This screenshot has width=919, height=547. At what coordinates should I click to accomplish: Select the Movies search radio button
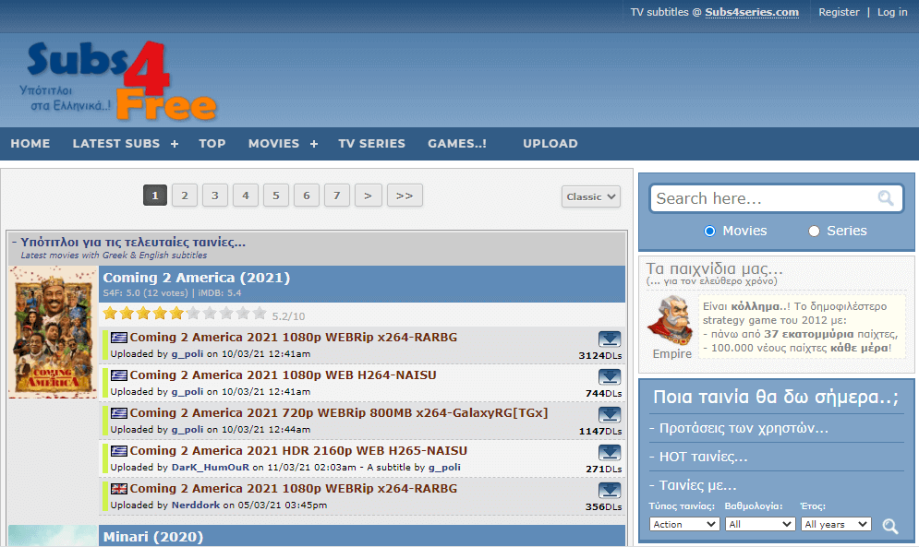[709, 231]
